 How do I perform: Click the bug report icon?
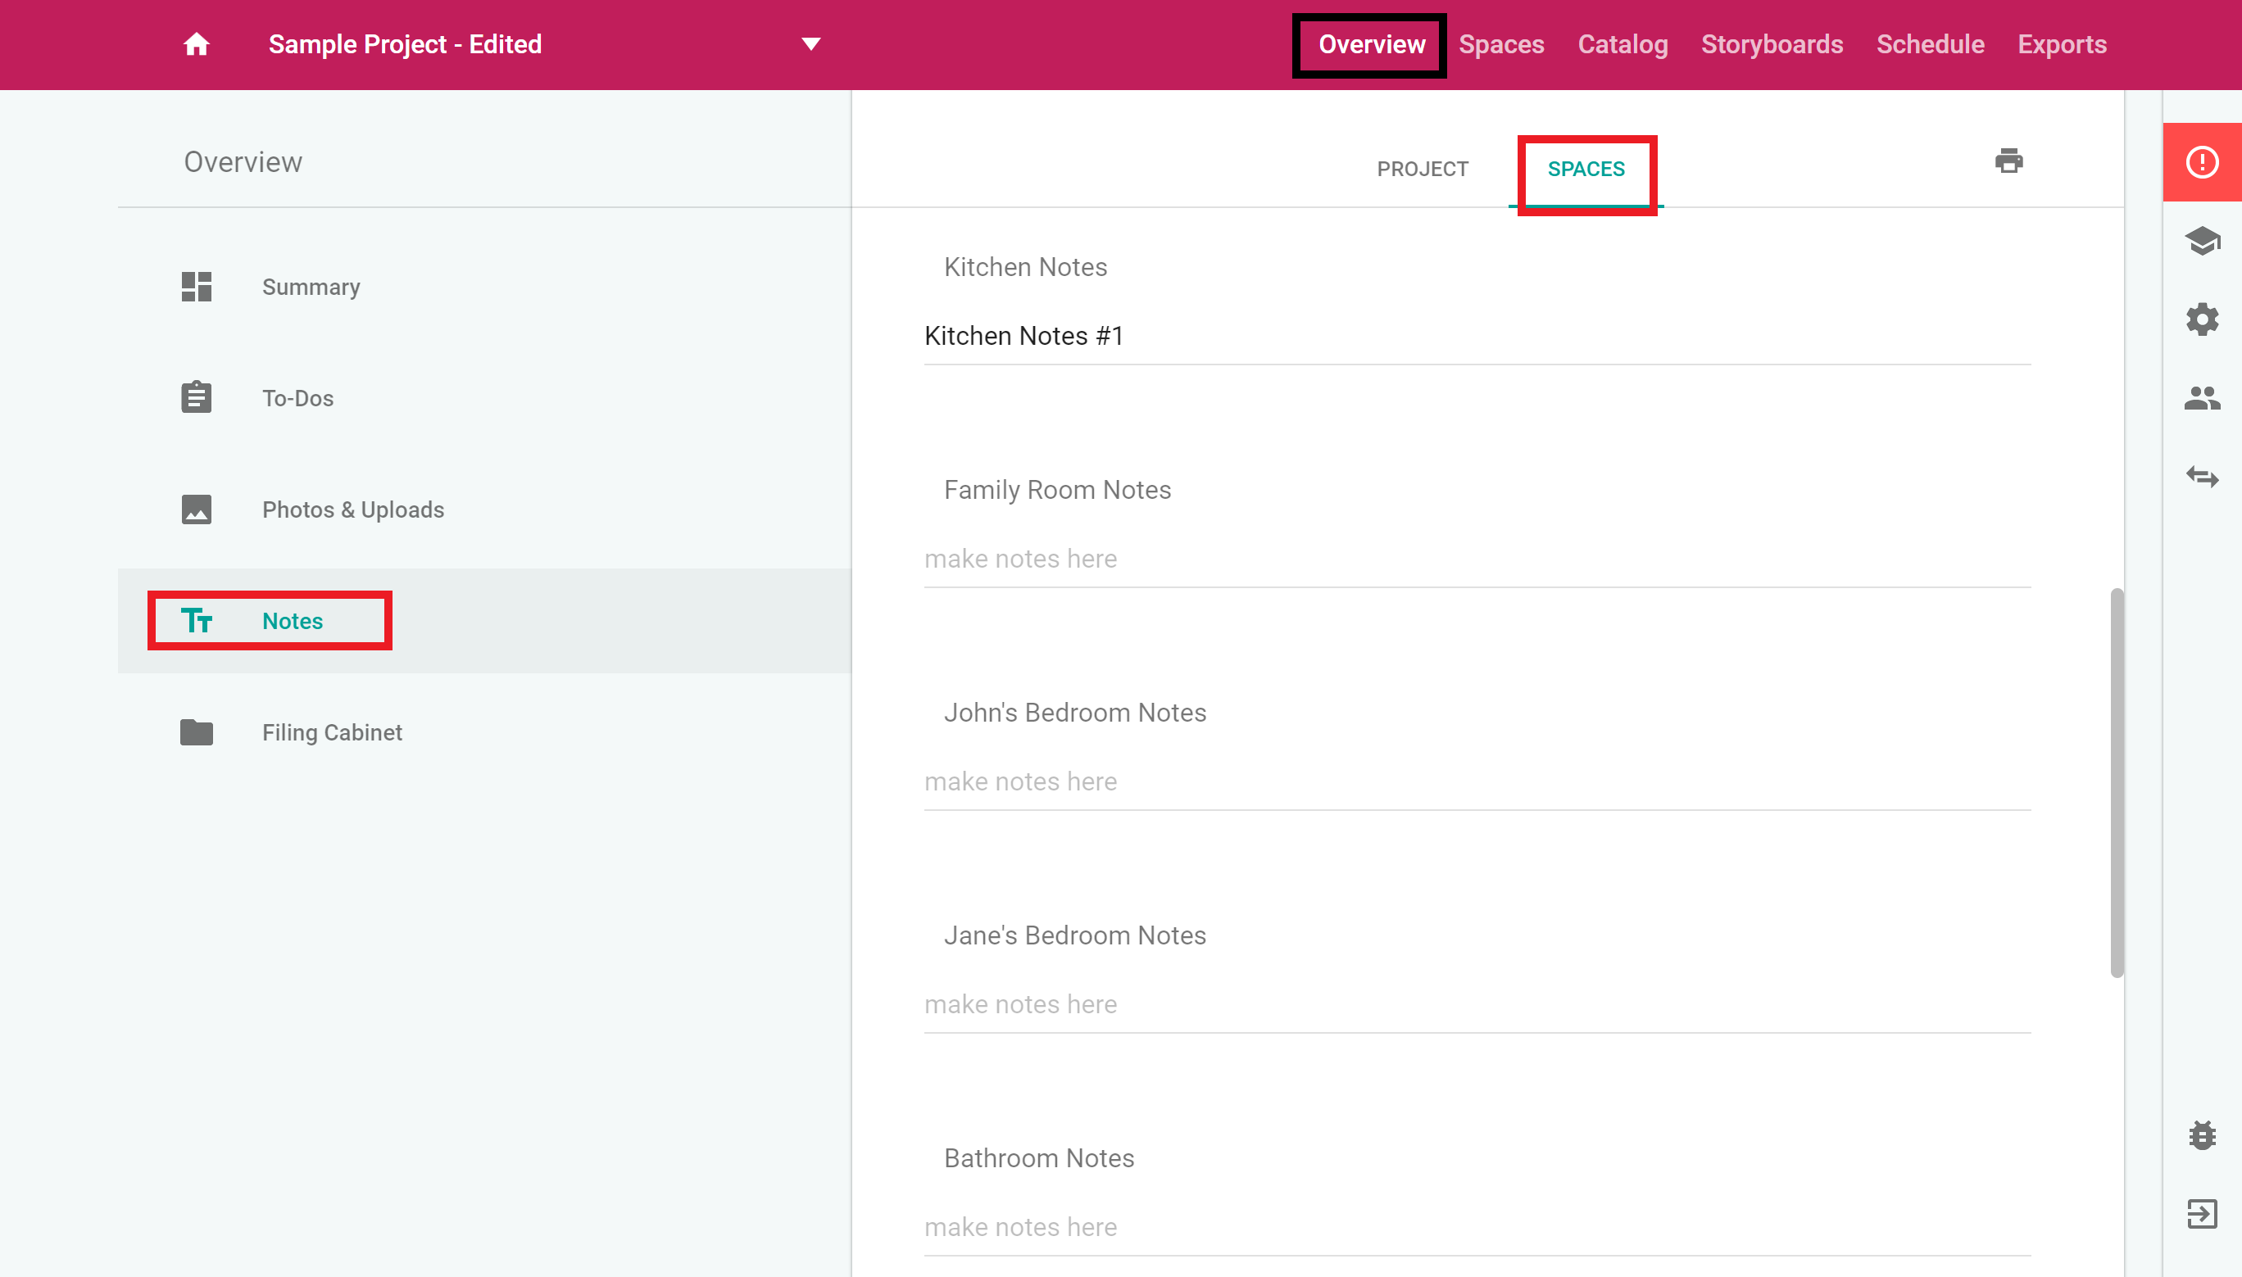(x=2202, y=1135)
